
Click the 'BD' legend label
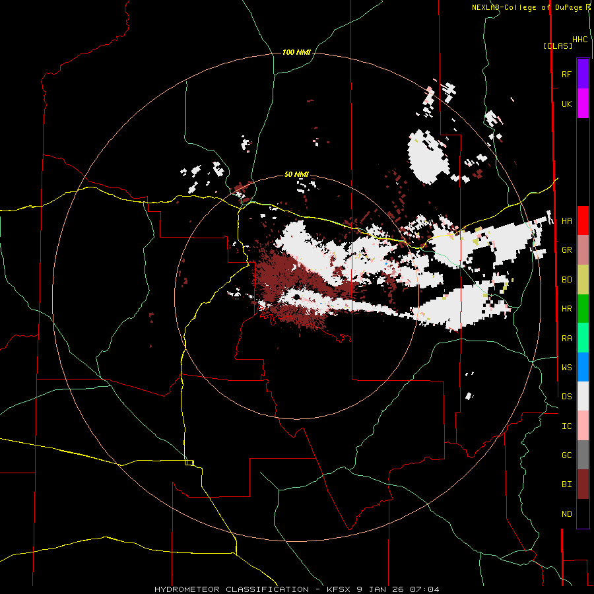coord(566,280)
